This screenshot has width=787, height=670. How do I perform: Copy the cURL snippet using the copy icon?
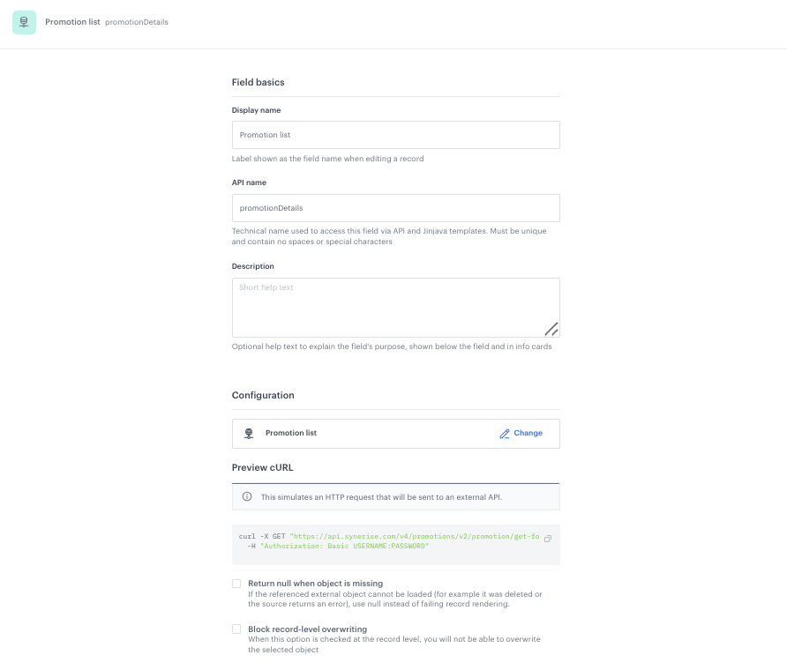click(x=548, y=536)
